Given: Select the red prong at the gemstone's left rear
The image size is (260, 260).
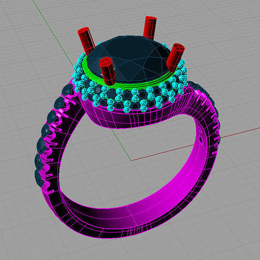Looking at the screenshot, I should pos(86,41).
